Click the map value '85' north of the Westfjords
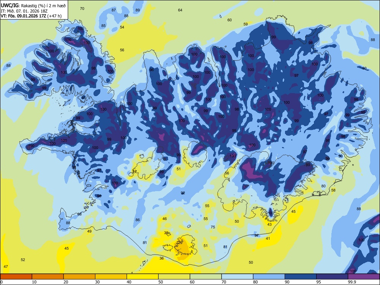The height and width of the screenshot is (285, 380). point(103,26)
